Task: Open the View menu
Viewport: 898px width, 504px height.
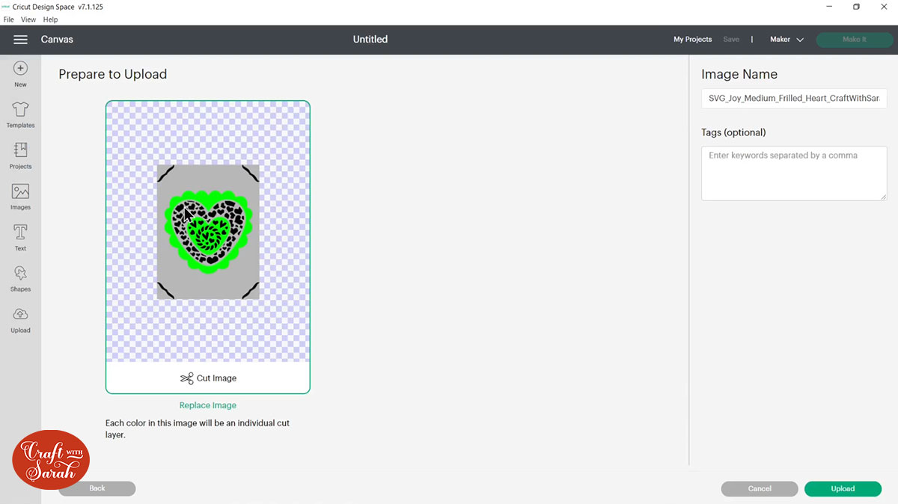Action: tap(28, 19)
